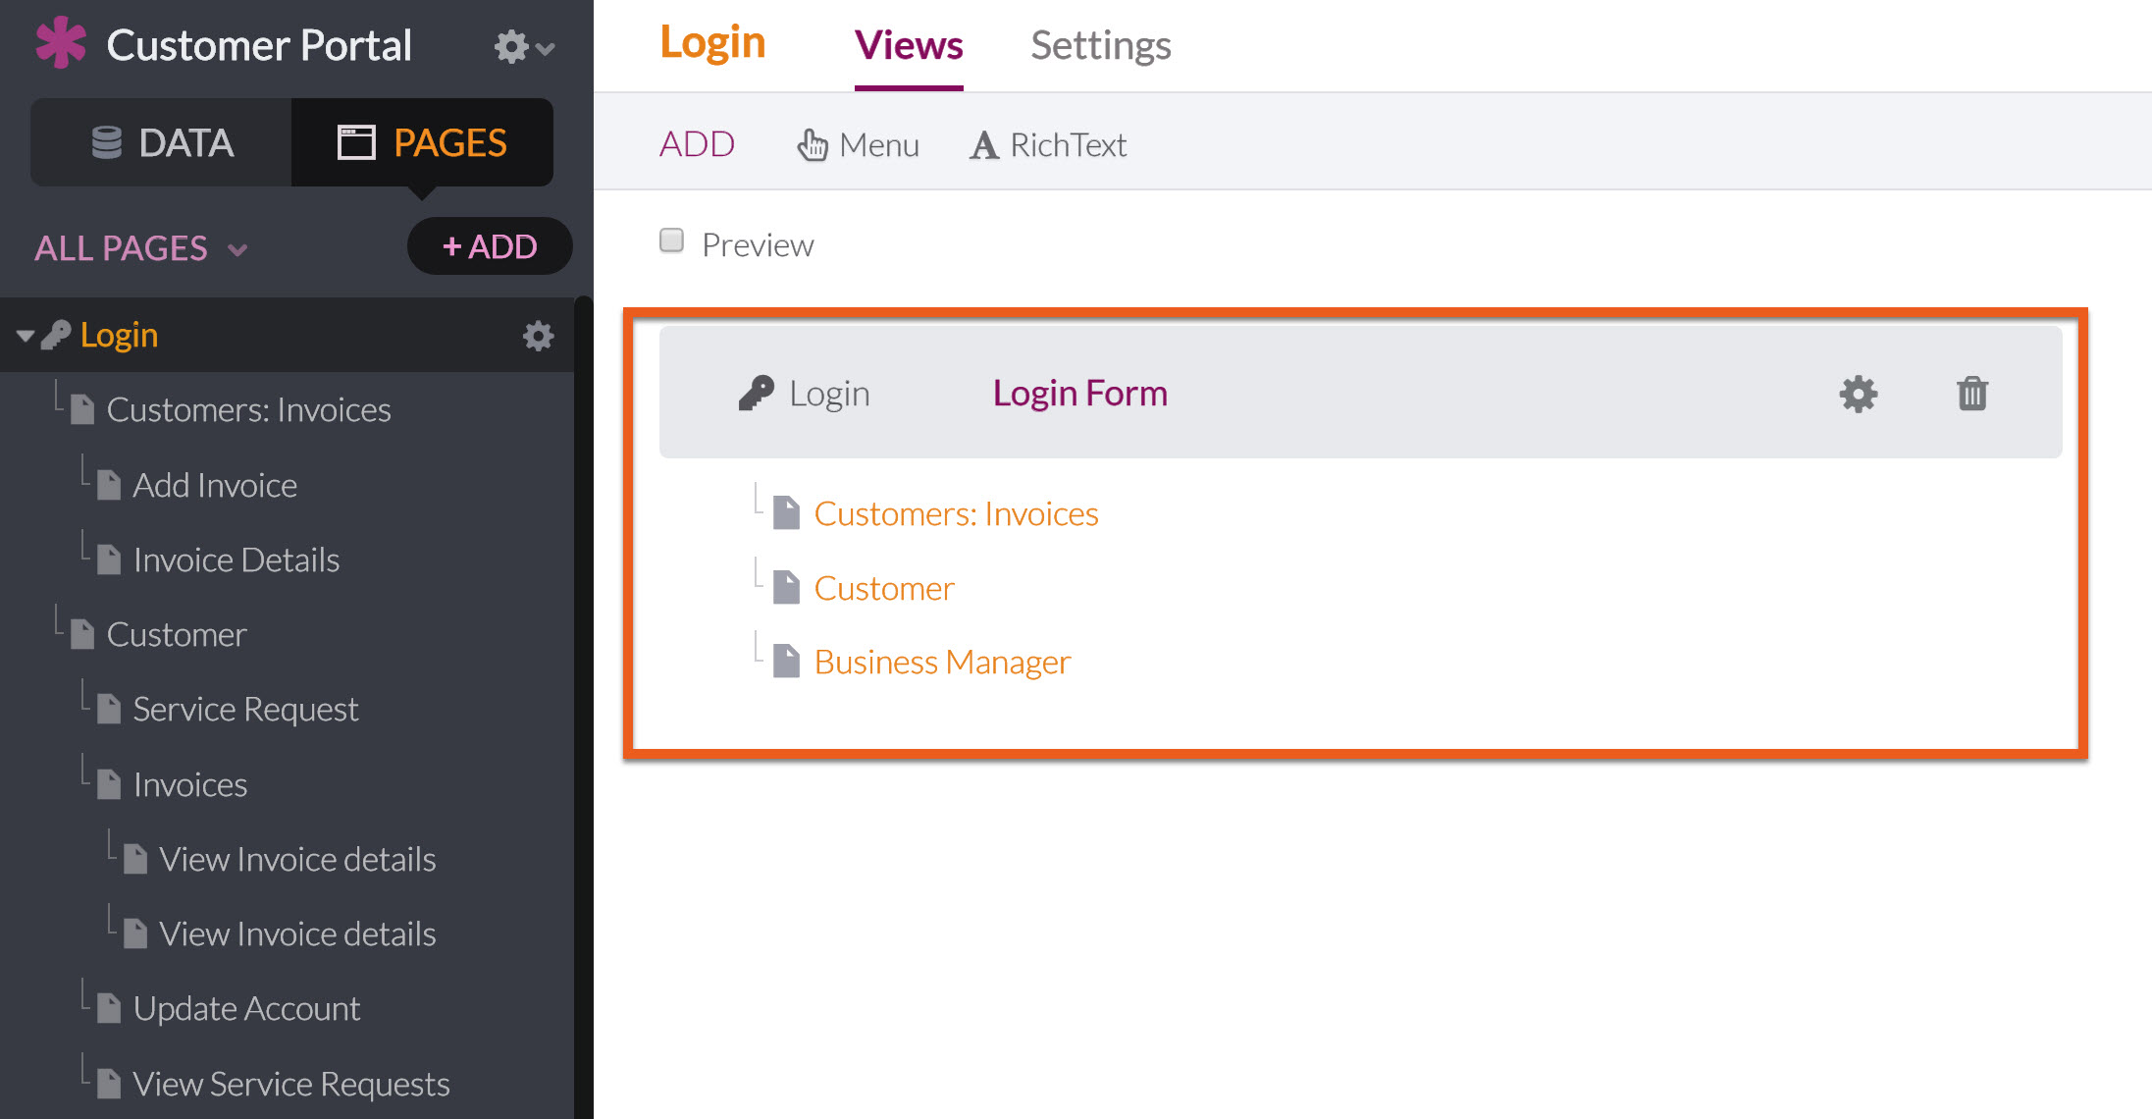Click the letter A icon beside RichText
Image resolution: width=2152 pixels, height=1119 pixels.
tap(984, 145)
